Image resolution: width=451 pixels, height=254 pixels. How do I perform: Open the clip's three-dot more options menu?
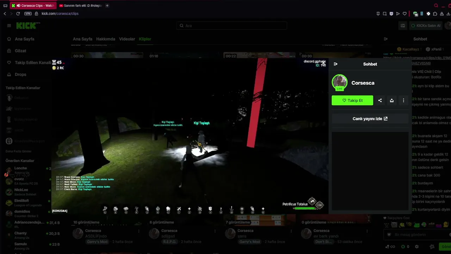pos(403,101)
